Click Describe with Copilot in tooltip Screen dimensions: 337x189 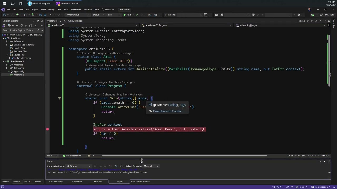(167, 111)
